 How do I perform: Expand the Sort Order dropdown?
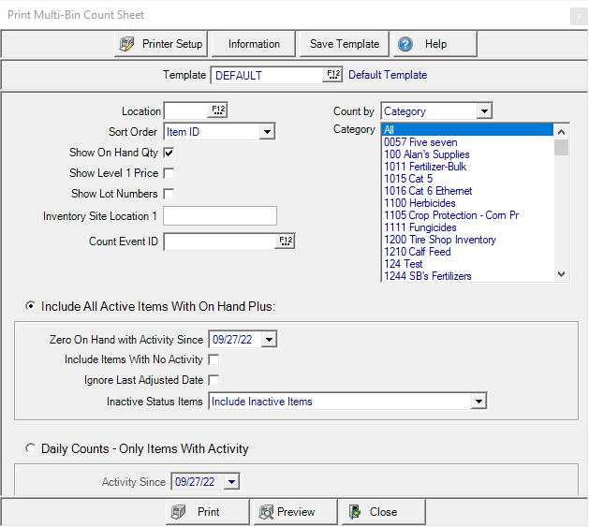point(267,132)
